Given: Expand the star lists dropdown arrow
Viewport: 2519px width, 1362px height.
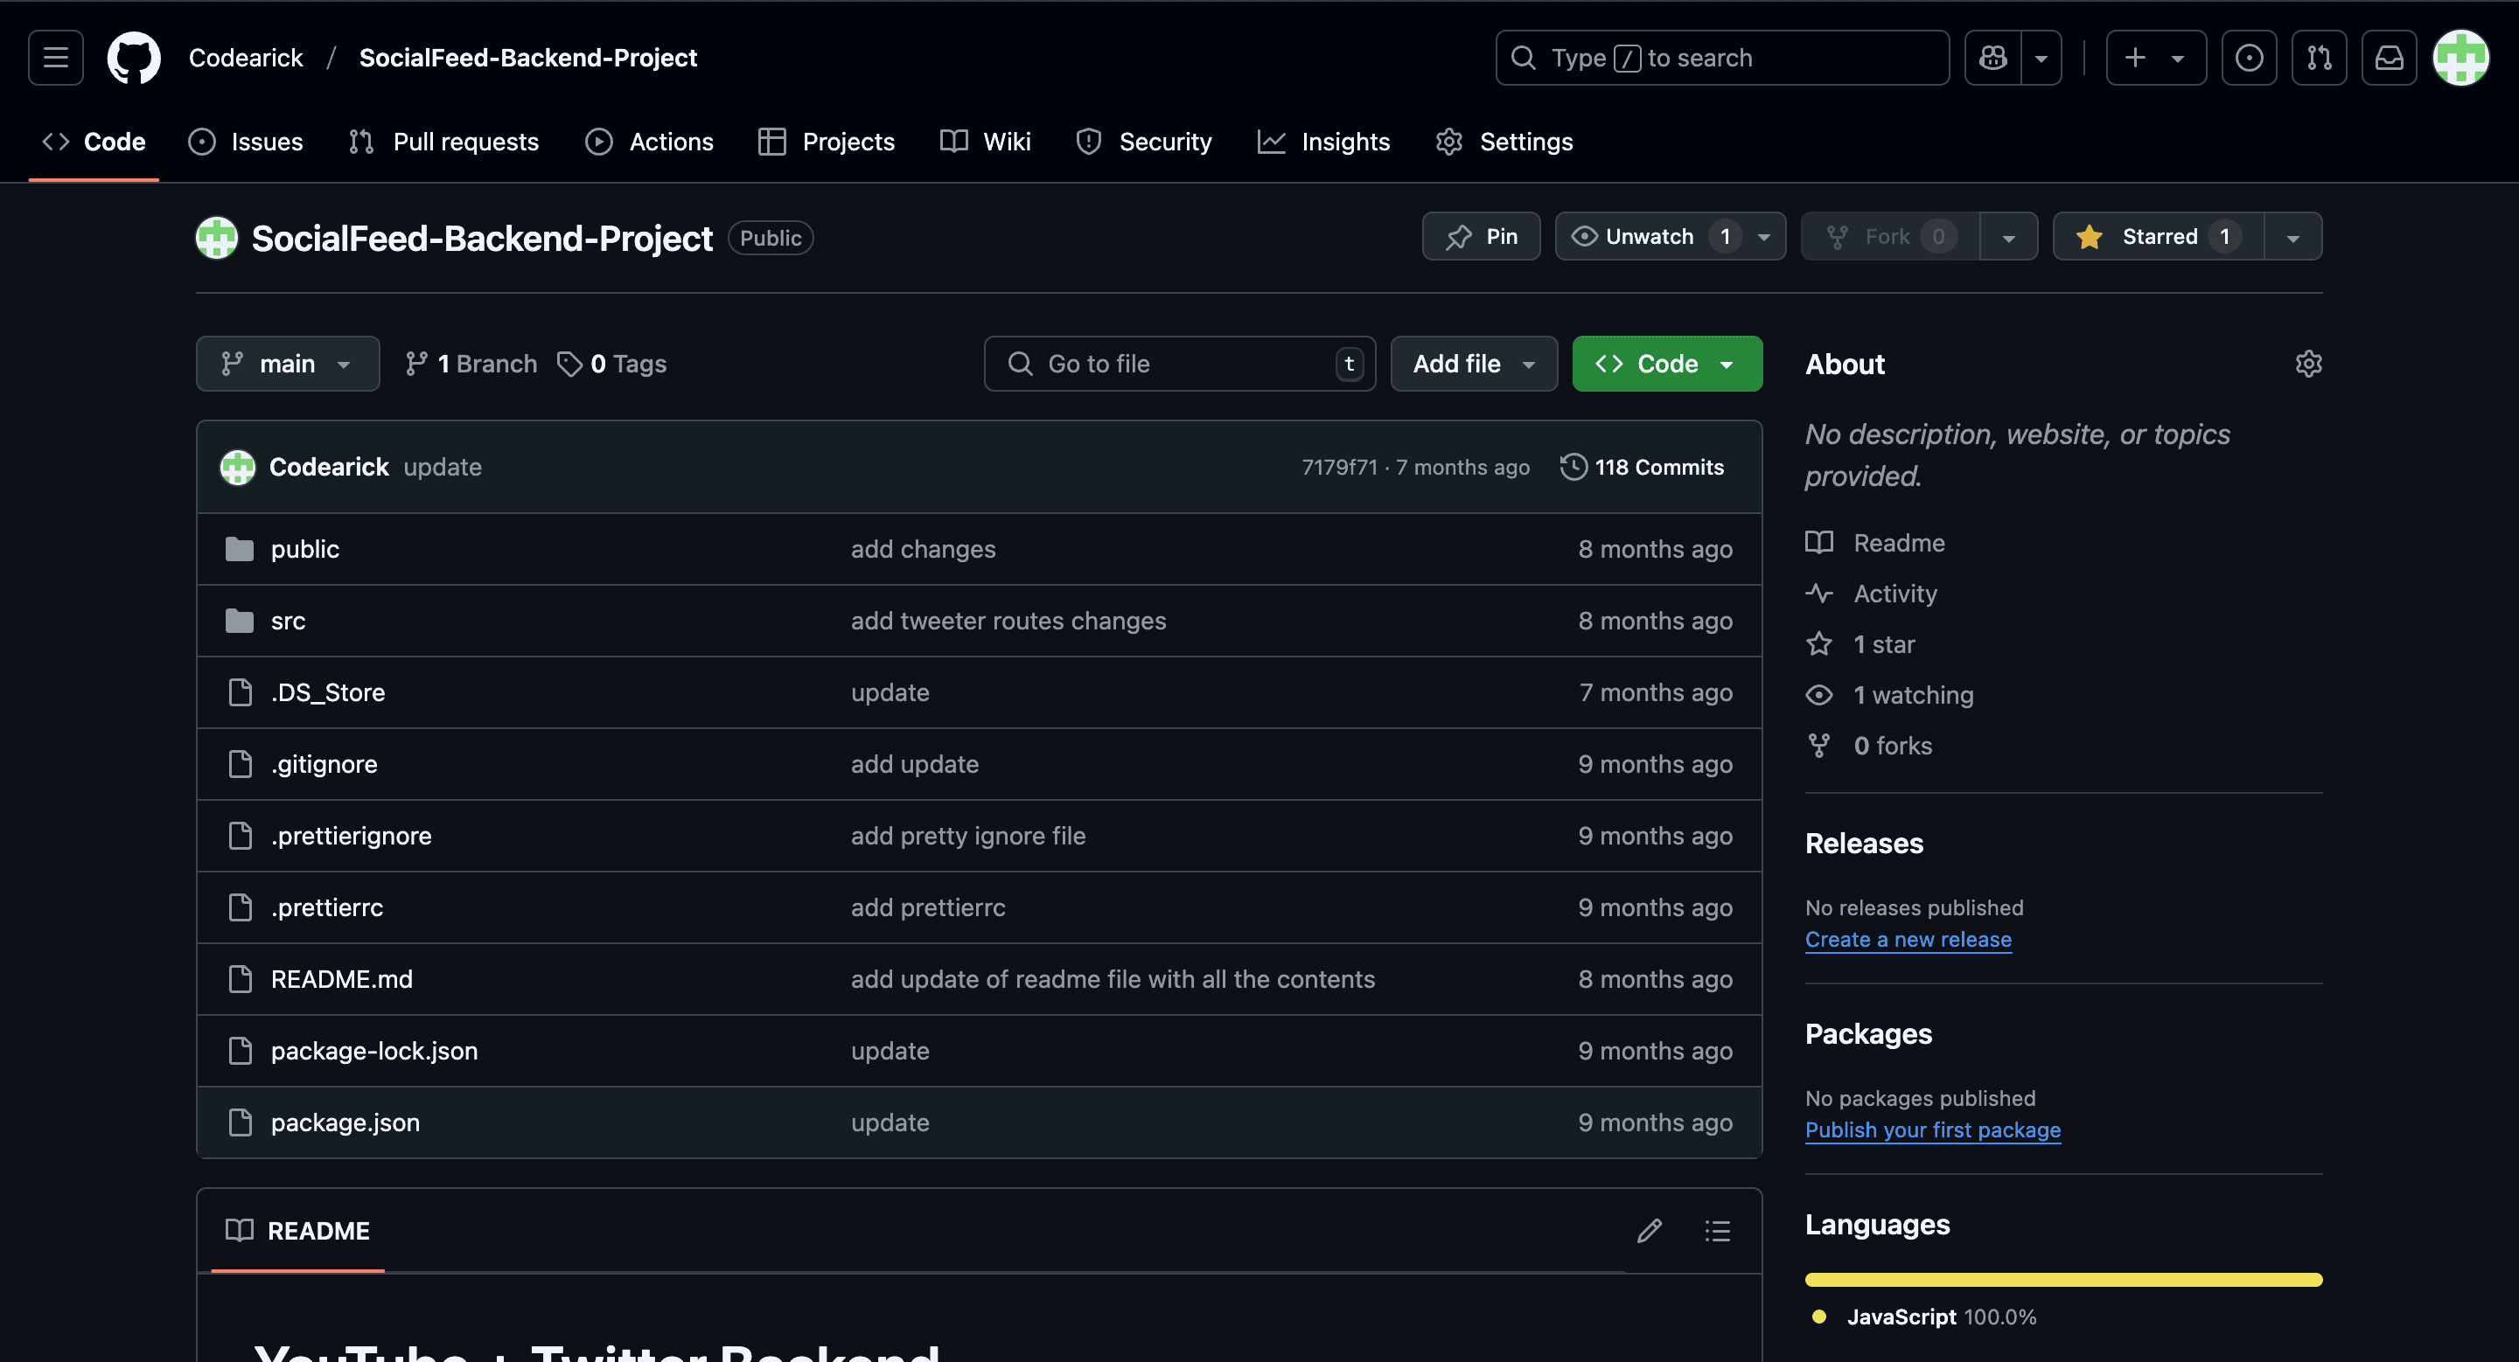Looking at the screenshot, I should tap(2293, 236).
